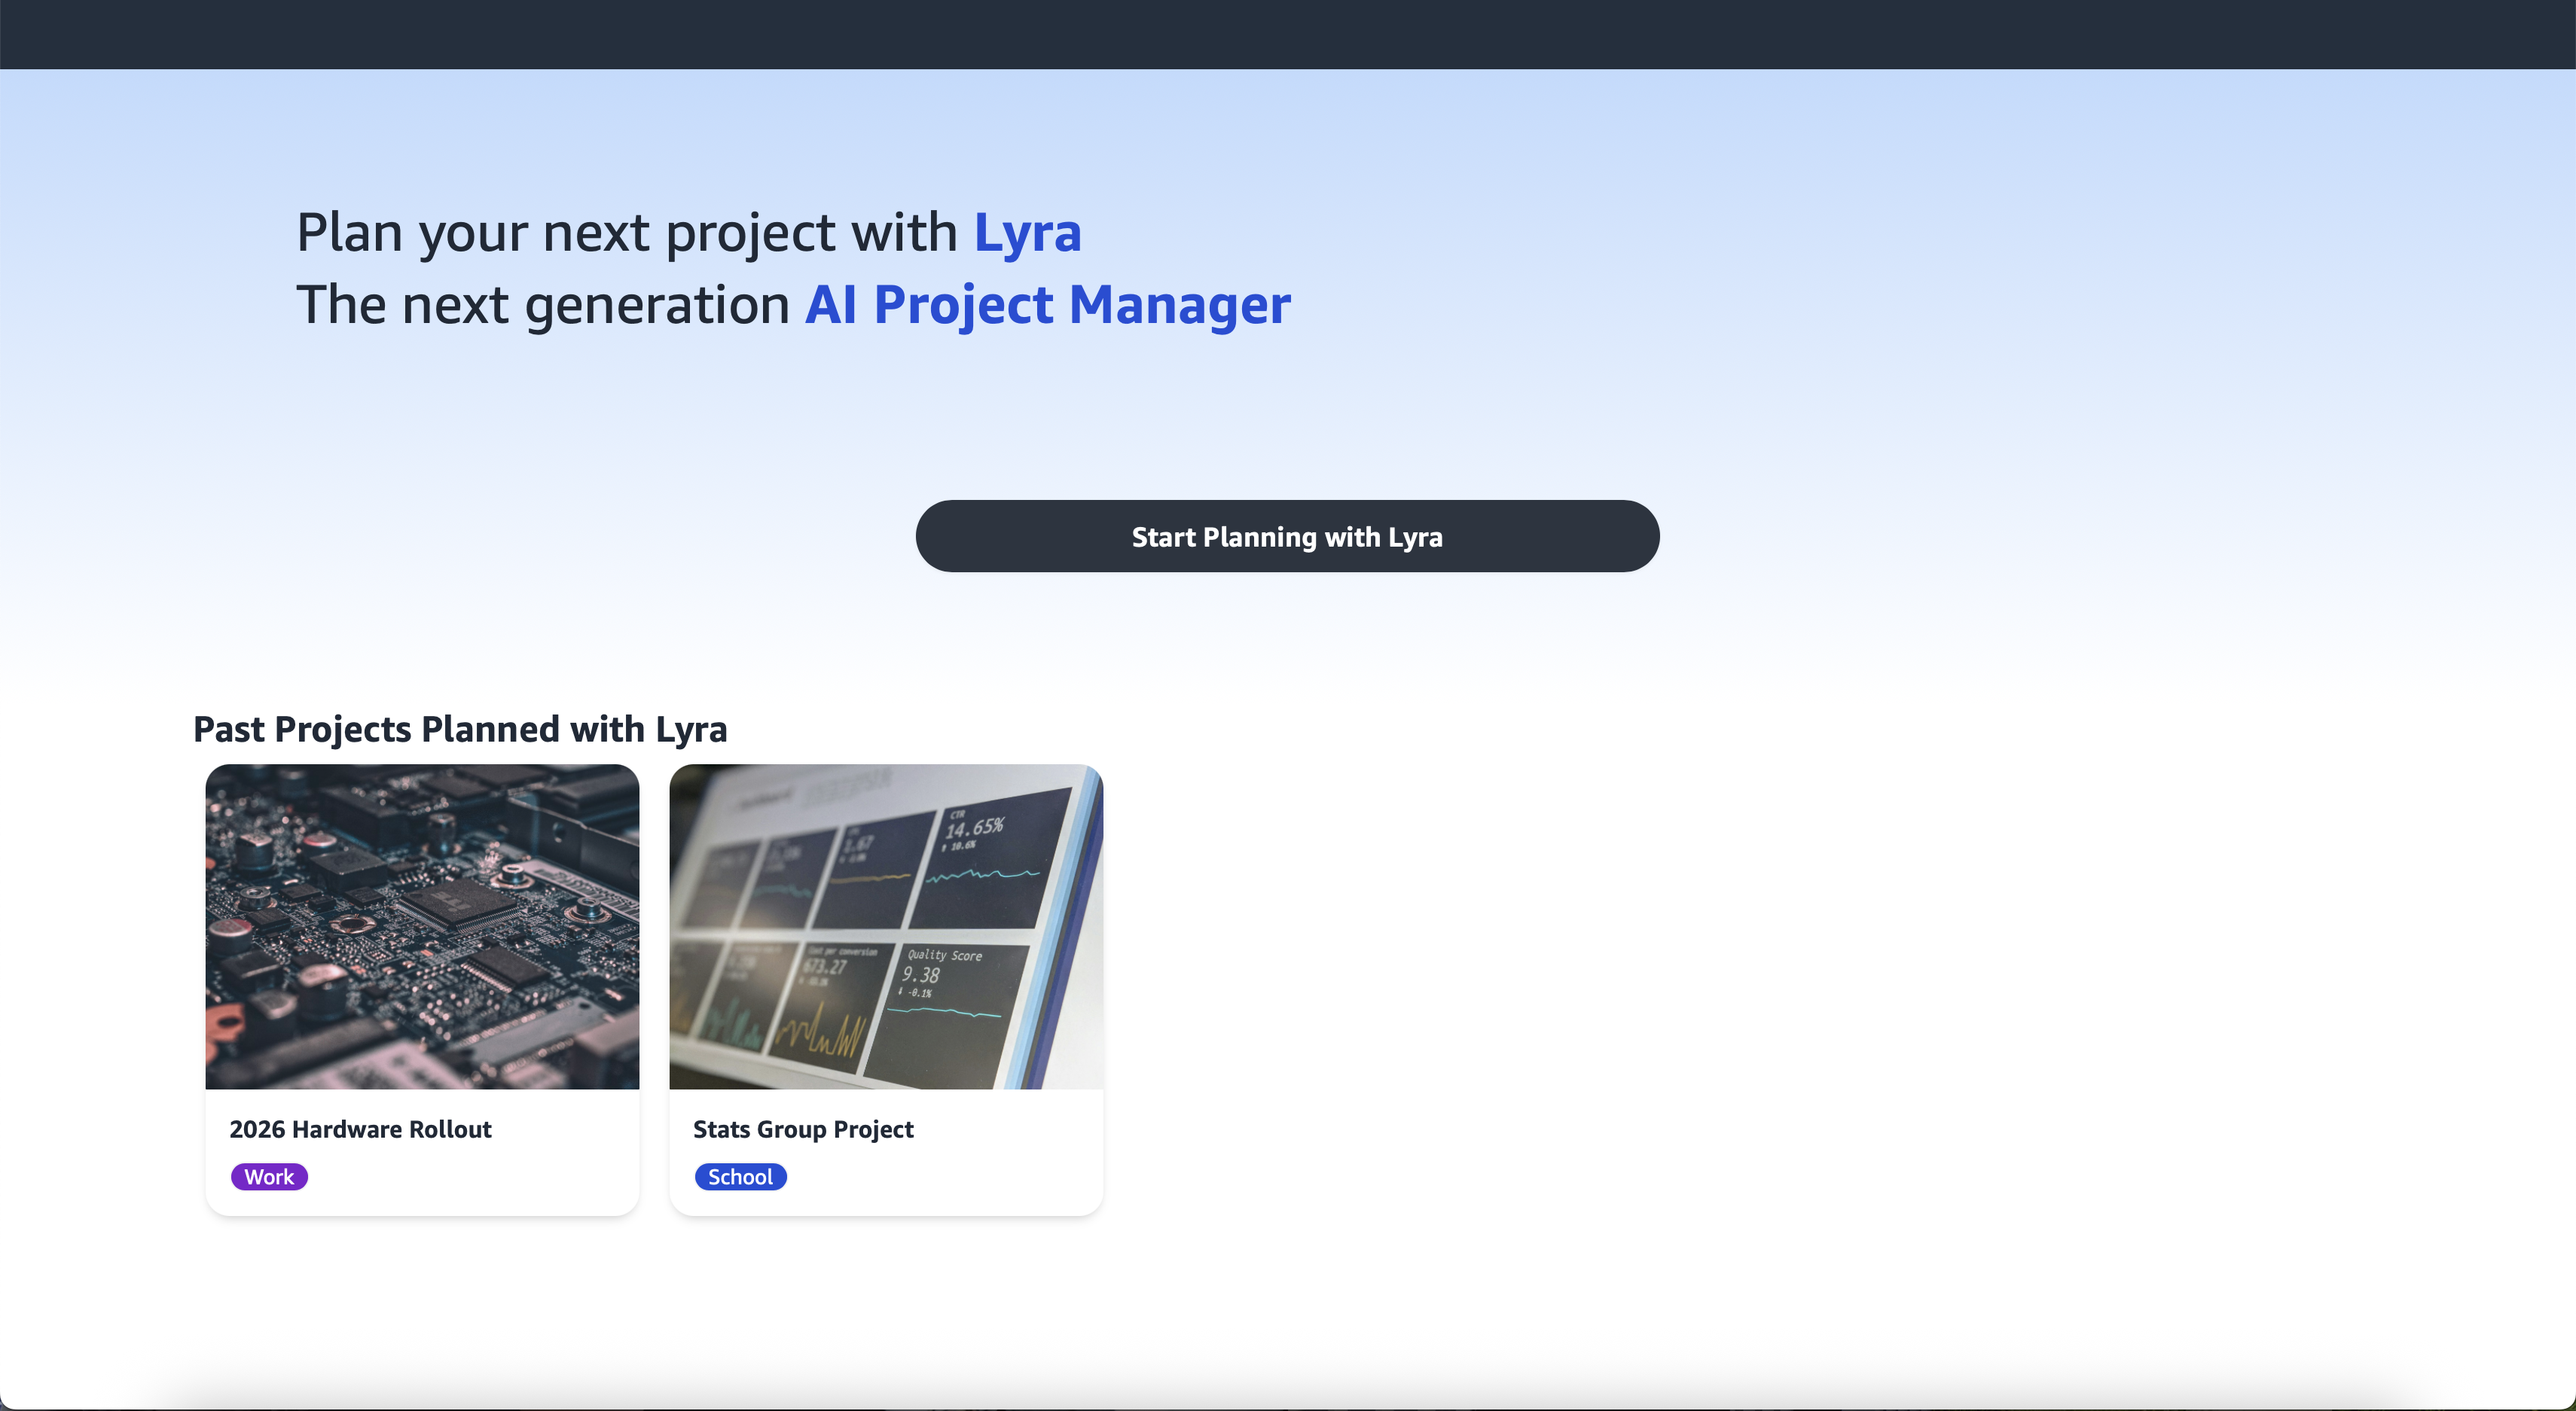The width and height of the screenshot is (2576, 1411).
Task: Click the large chip on the circuit board image
Action: point(458,905)
